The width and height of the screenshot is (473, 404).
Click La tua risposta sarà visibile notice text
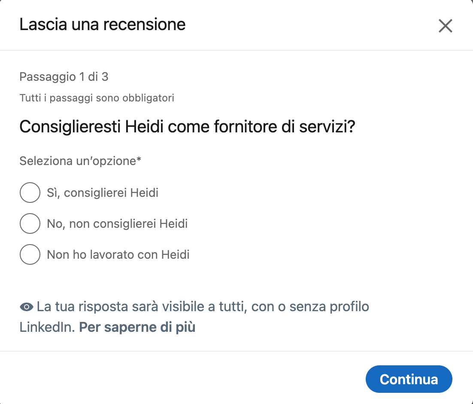pos(203,307)
